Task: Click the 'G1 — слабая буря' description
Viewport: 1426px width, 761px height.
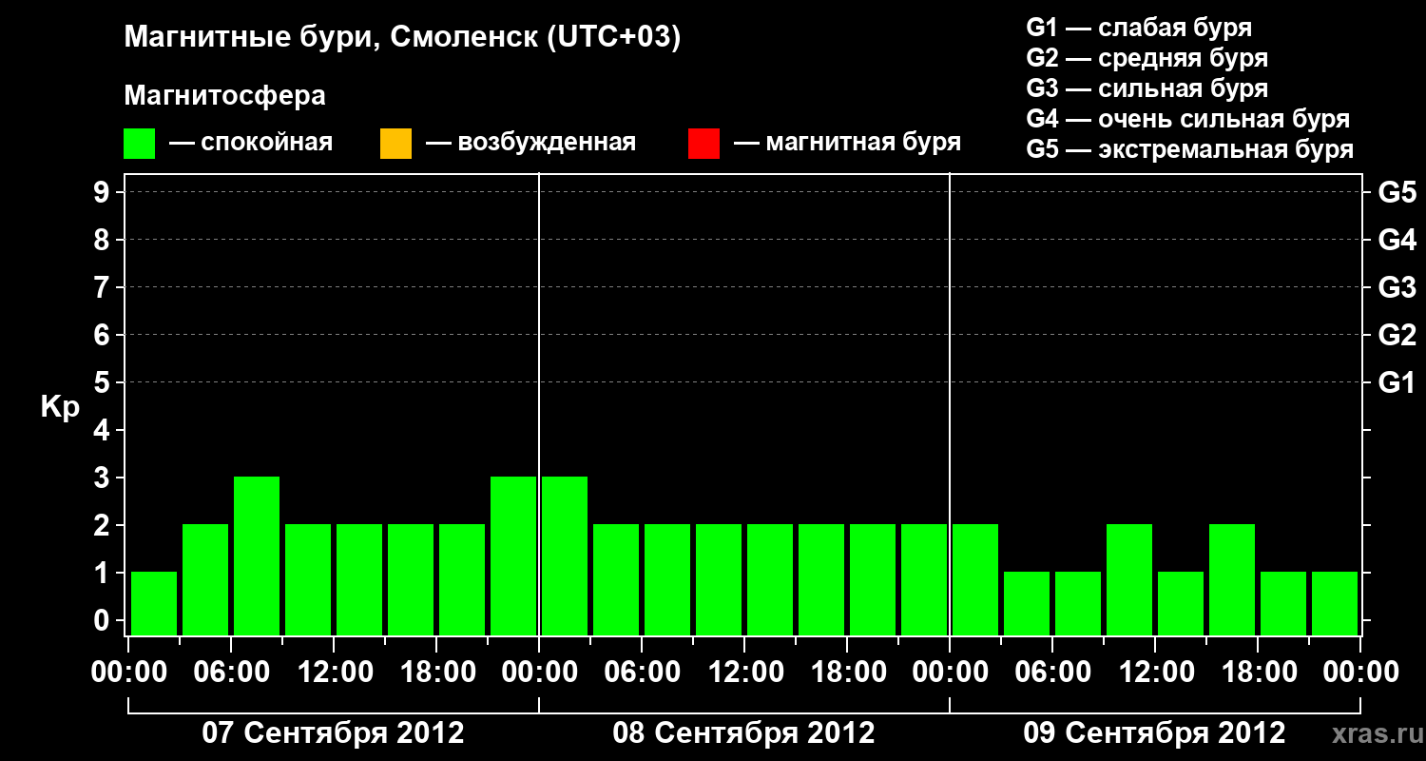Action: pos(1139,28)
